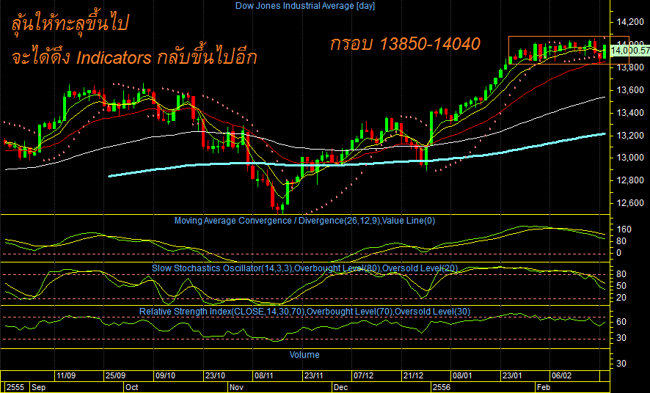Click the 23/10 date label
The image size is (650, 393).
click(x=215, y=375)
